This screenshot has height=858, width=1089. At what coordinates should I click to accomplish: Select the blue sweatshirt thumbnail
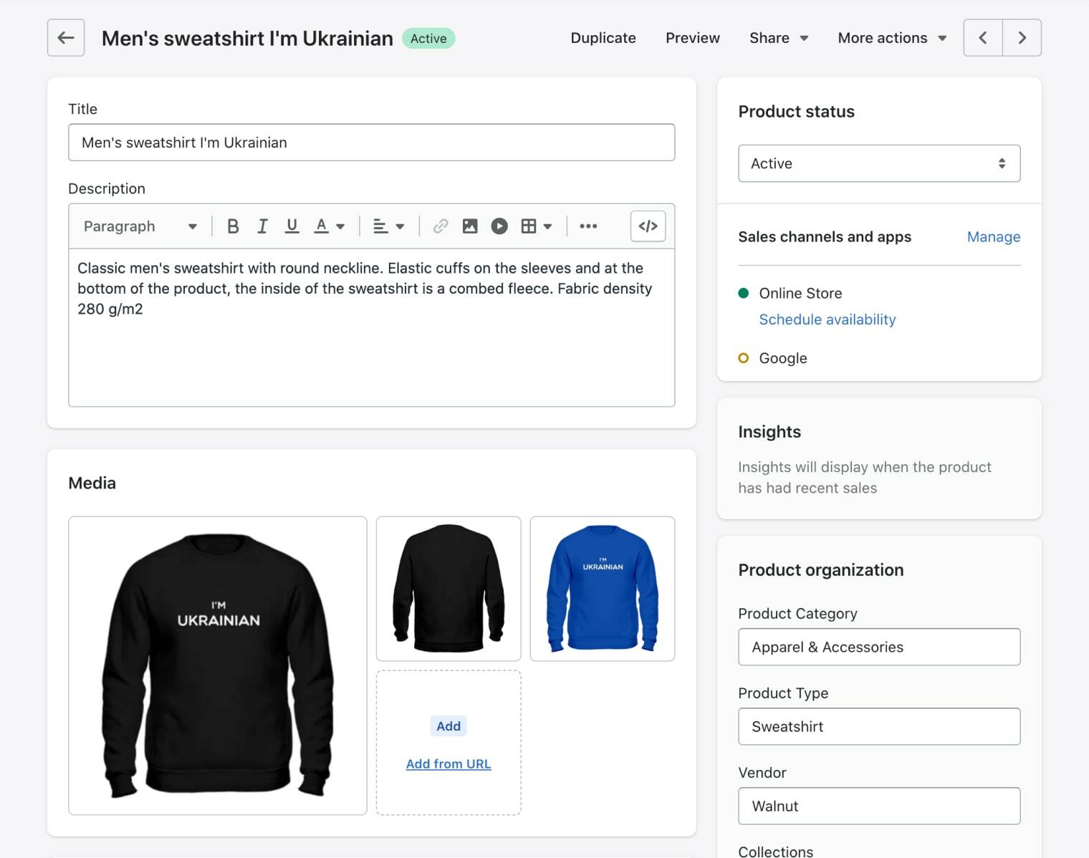(x=603, y=589)
